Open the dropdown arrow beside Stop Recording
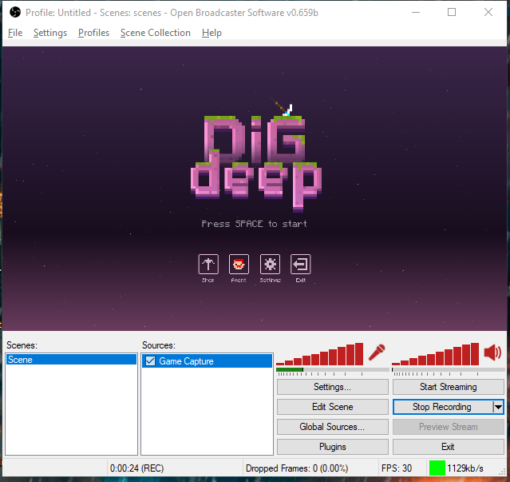This screenshot has height=482, width=510. (498, 407)
